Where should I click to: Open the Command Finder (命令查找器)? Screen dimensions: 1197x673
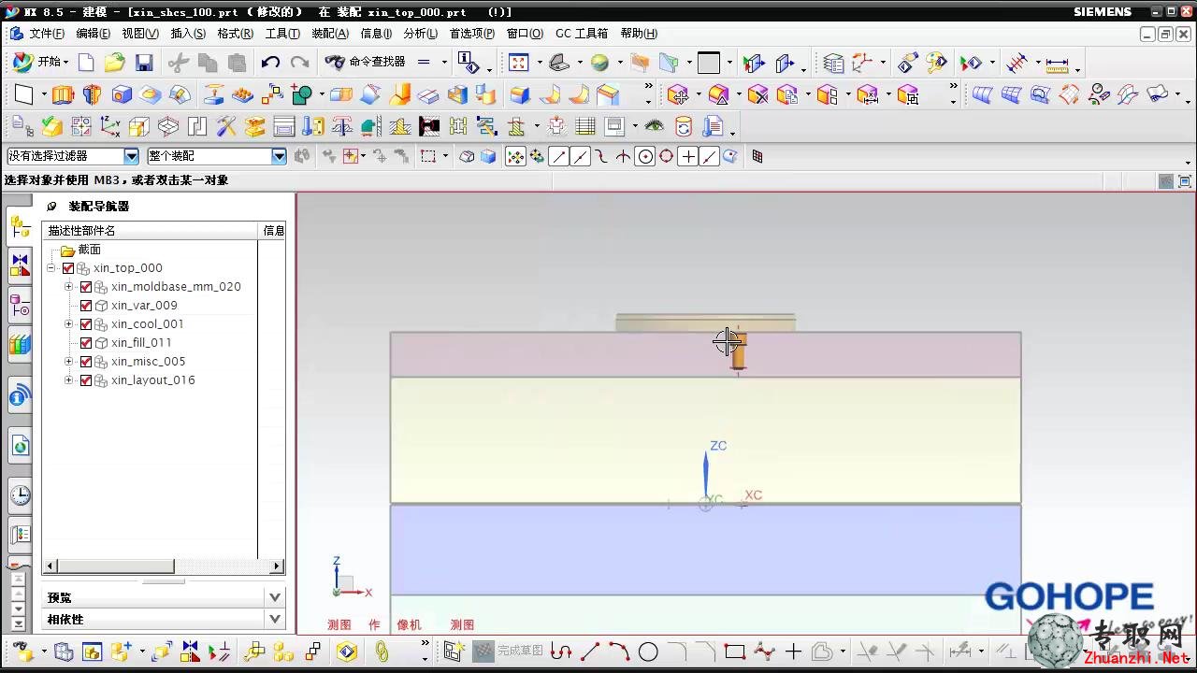click(366, 62)
